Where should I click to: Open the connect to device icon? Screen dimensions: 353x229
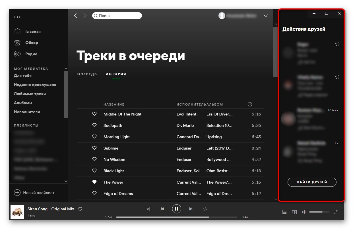[294, 212]
